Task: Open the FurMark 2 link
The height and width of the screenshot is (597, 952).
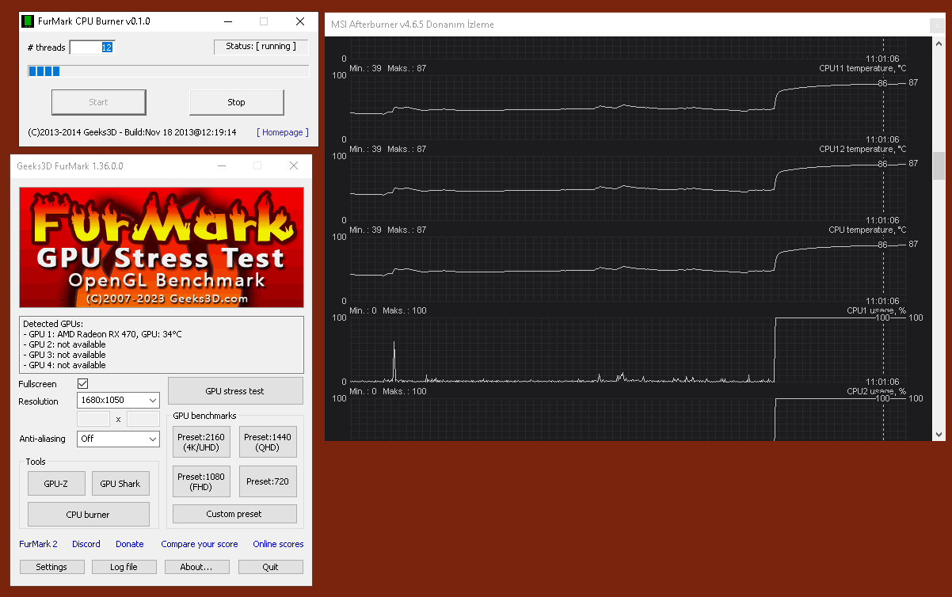Action: (38, 544)
